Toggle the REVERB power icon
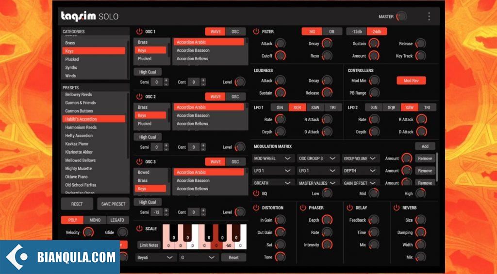This screenshot has width=497, height=274. point(397,208)
